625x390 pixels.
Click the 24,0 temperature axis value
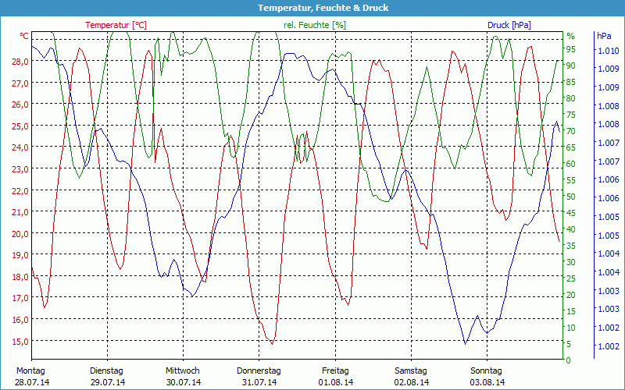click(20, 147)
